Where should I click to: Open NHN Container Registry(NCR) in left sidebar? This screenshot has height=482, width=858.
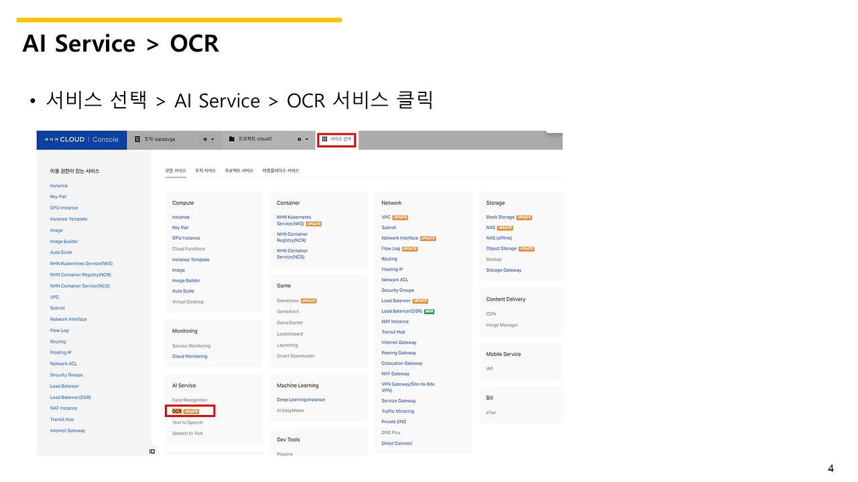coord(80,274)
